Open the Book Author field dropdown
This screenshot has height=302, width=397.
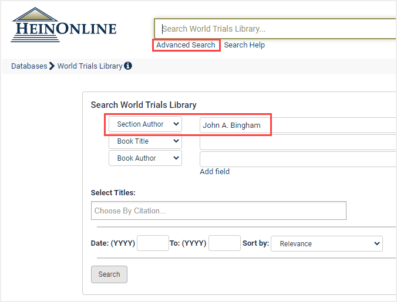(x=145, y=158)
